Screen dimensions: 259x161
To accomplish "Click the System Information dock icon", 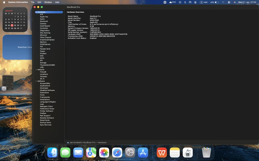I will [x=188, y=152].
